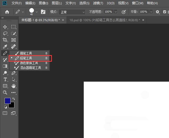Screen dimensions: 169x138
Task: Open the 窗口(W) menu
Action: 138,3
